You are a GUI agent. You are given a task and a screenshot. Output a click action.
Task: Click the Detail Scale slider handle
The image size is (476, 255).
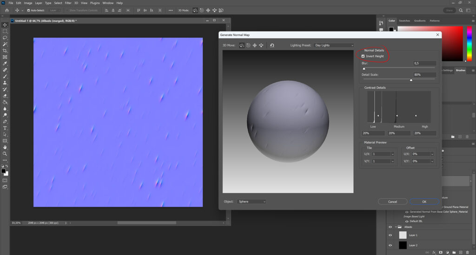click(411, 80)
